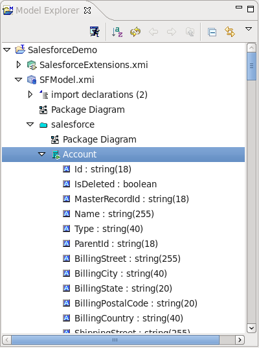Click the SalesforceDemo project folder icon
The image size is (259, 348).
coord(20,49)
